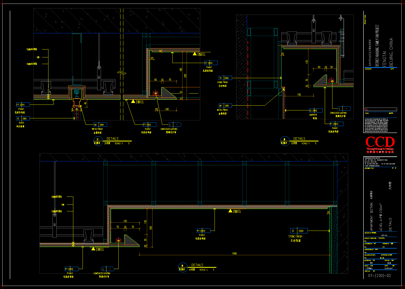Select the BEIJING, CHINA title block text
Viewport: 405px width, 289px height.
(x=391, y=52)
